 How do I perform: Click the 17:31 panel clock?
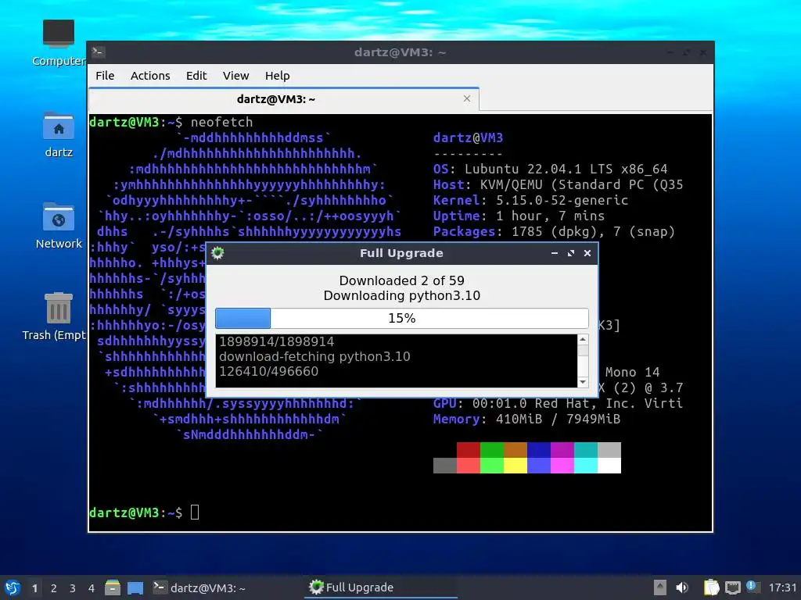click(782, 587)
